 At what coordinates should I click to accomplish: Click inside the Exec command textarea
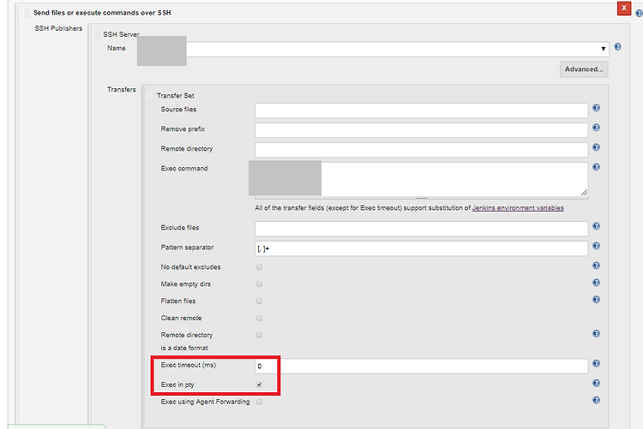tap(421, 179)
